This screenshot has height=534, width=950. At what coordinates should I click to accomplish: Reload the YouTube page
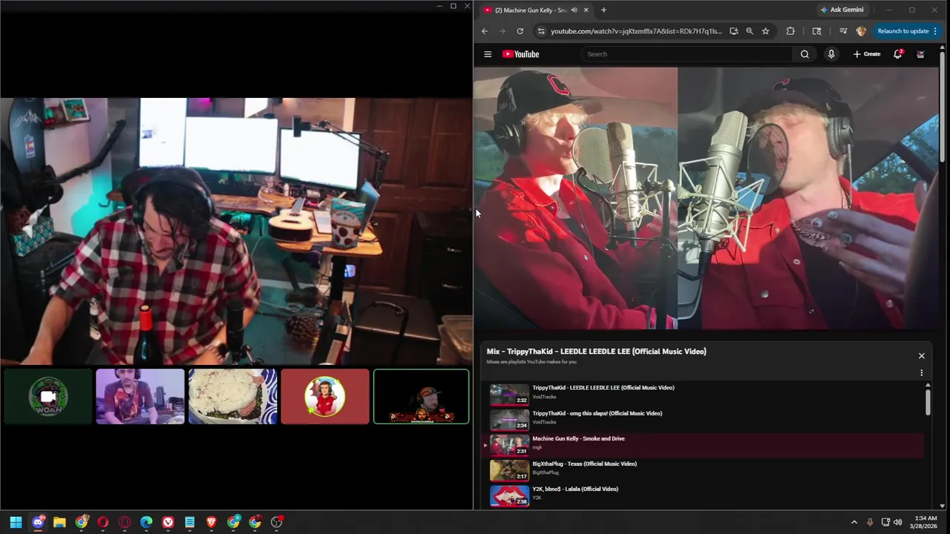[x=520, y=31]
